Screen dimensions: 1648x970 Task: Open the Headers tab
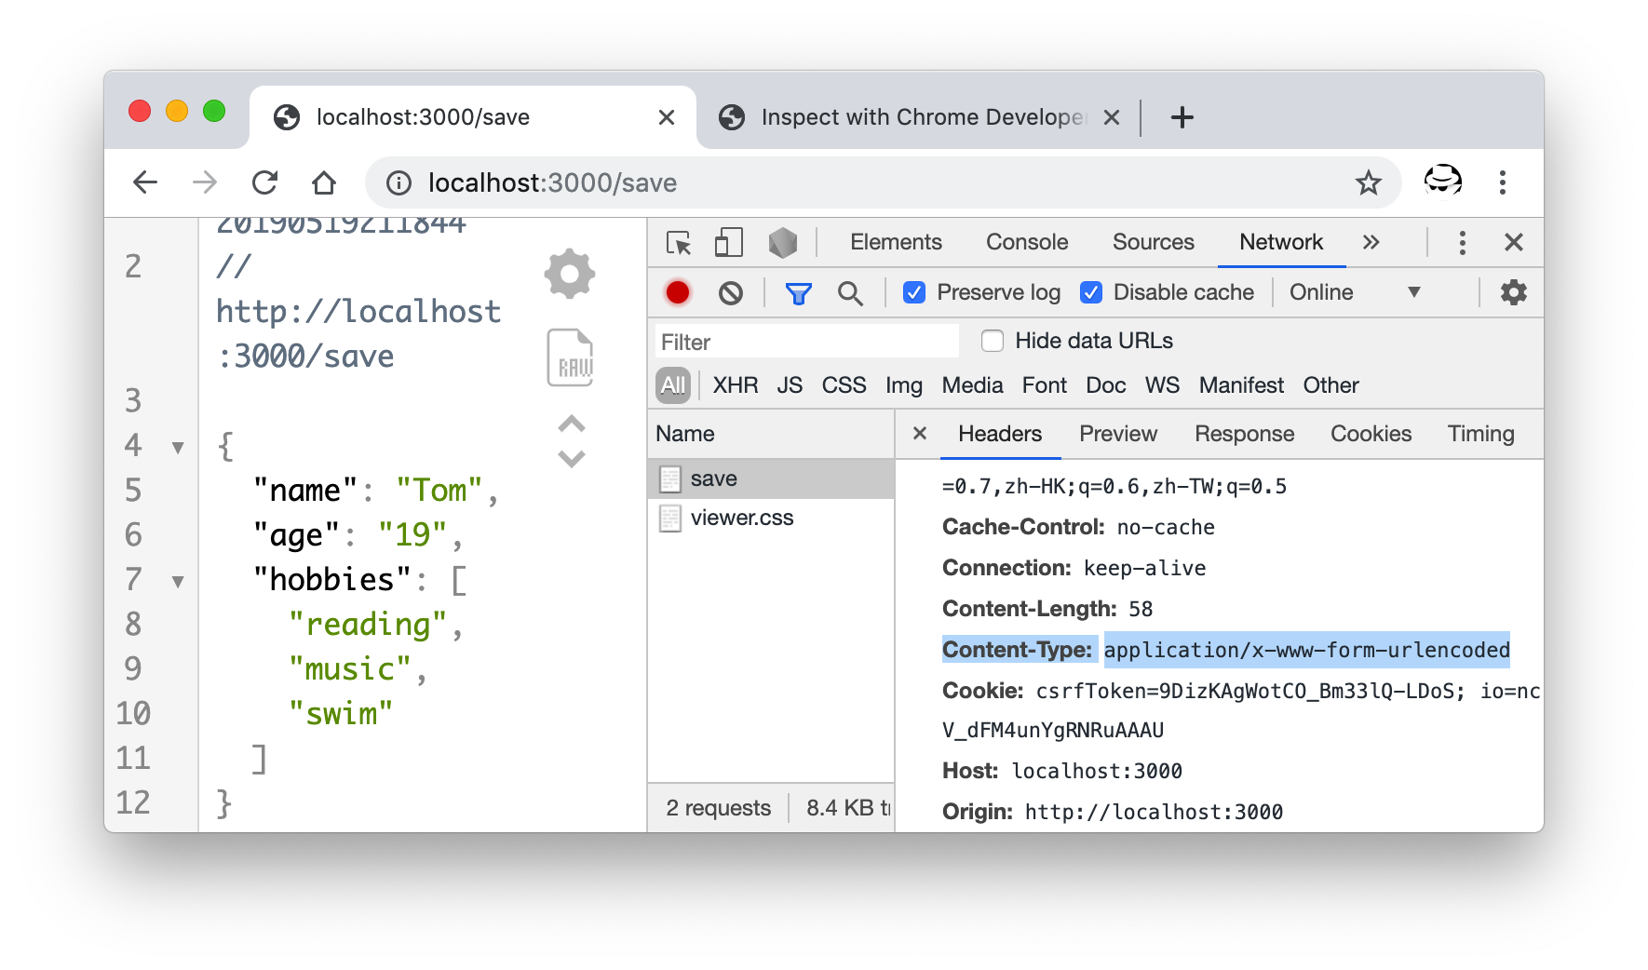pos(1000,434)
